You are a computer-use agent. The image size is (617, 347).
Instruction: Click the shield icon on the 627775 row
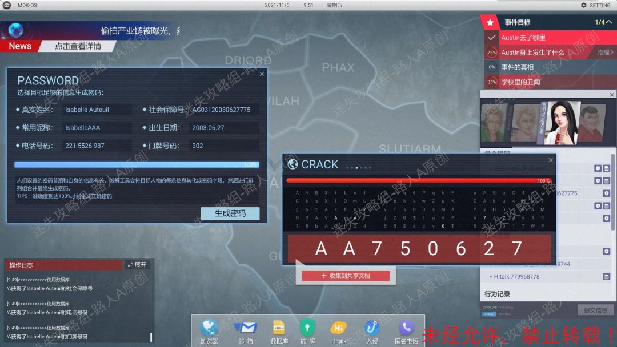[606, 193]
